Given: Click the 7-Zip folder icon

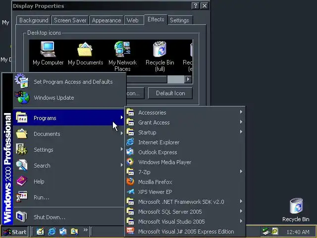Looking at the screenshot, I should 130,172.
